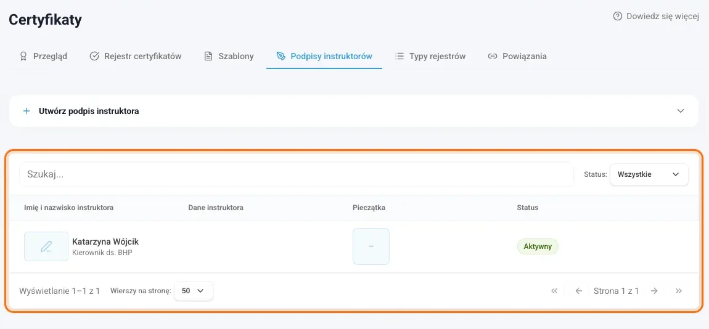Click the Kierownik ds. BHP text

102,253
